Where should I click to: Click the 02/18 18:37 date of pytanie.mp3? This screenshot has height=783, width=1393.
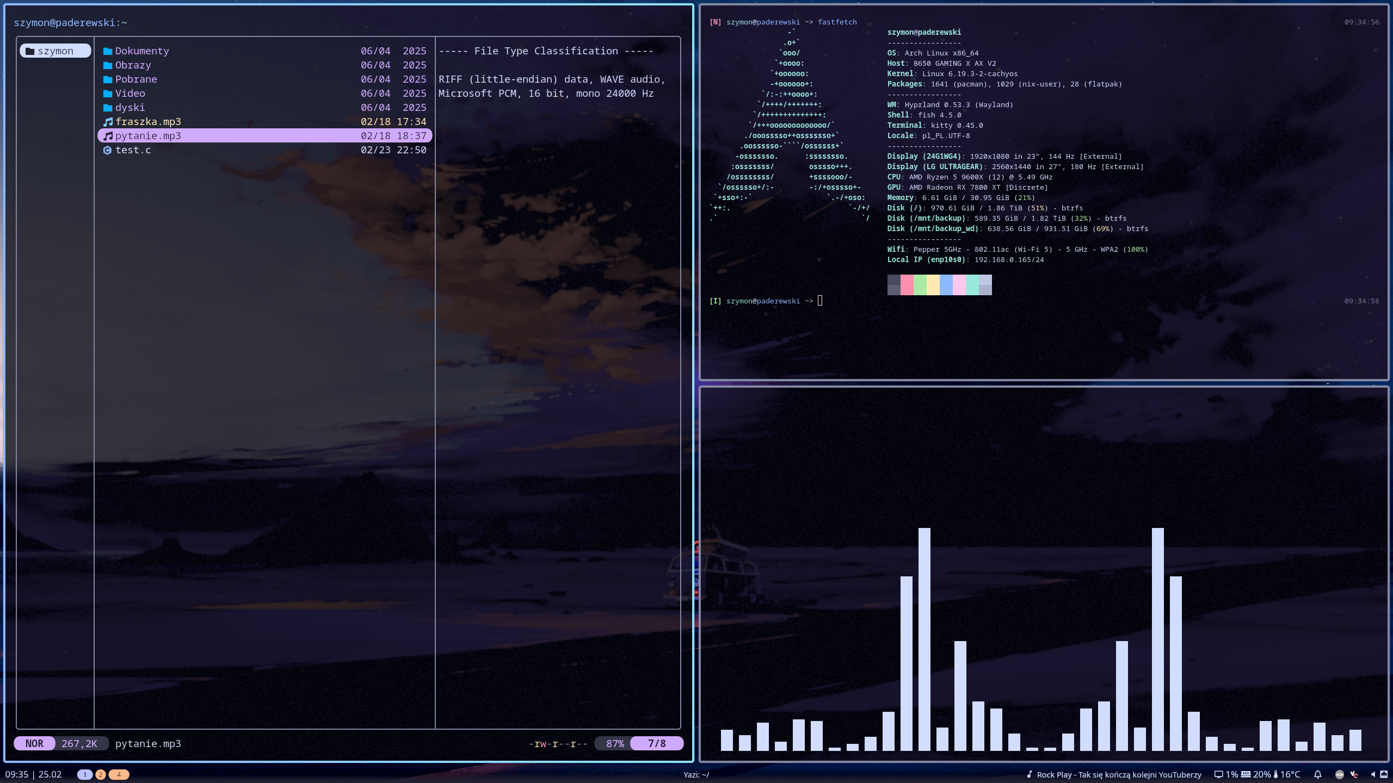(393, 136)
